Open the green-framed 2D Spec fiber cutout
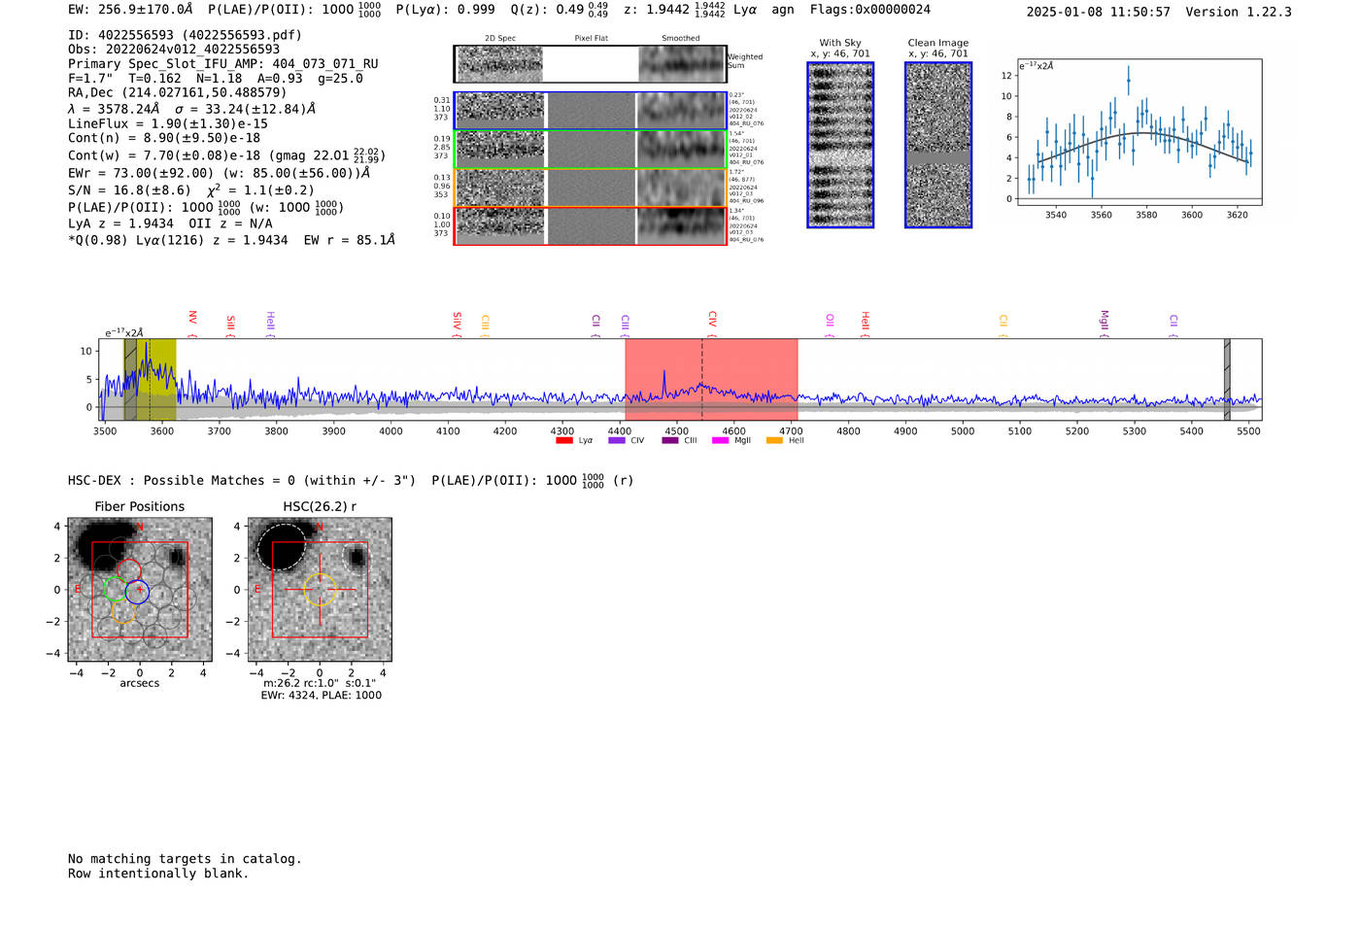The image size is (1360, 926). (499, 149)
